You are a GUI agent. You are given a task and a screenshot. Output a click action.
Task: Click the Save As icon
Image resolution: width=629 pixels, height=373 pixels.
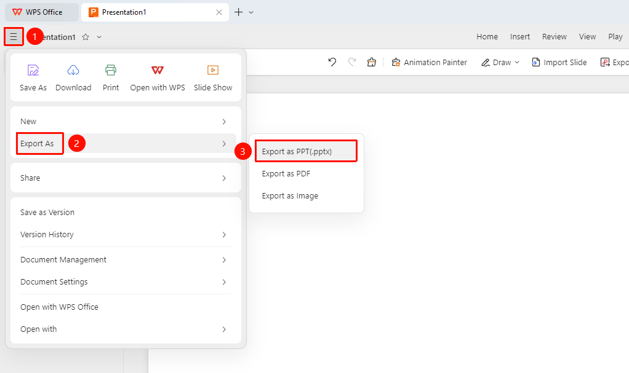click(x=33, y=71)
